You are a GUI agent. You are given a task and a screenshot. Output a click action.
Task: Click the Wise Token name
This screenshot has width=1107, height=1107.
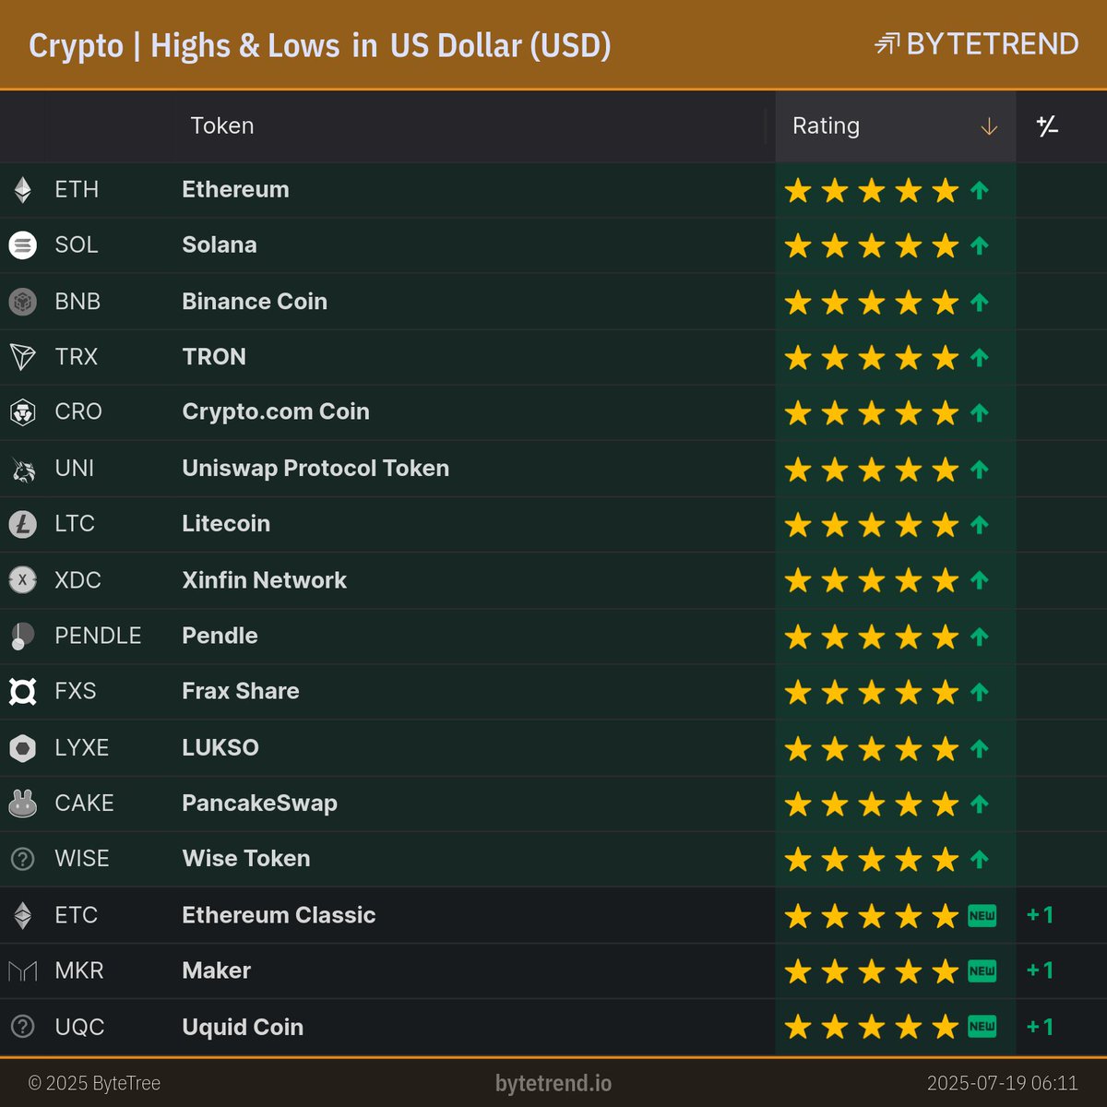[x=246, y=859]
